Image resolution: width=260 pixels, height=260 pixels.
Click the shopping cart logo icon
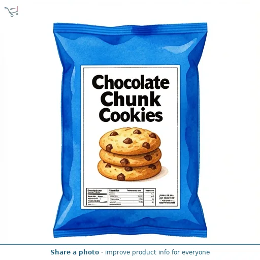pos(11,12)
